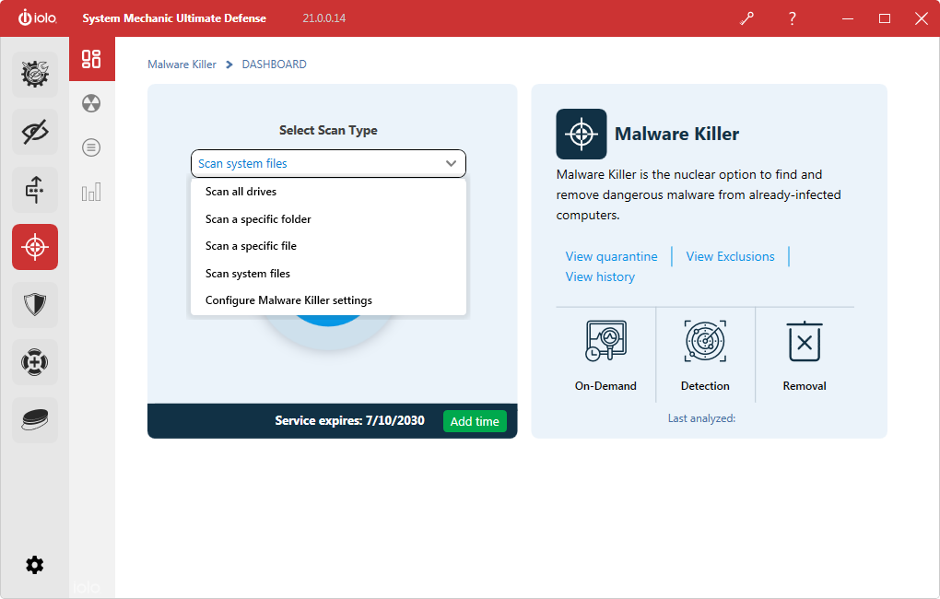The image size is (940, 599).
Task: Click Malware Killer breadcrumb link
Action: point(182,65)
